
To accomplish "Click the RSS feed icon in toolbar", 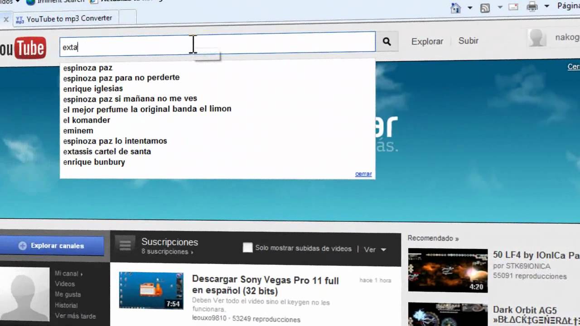I will tap(485, 7).
